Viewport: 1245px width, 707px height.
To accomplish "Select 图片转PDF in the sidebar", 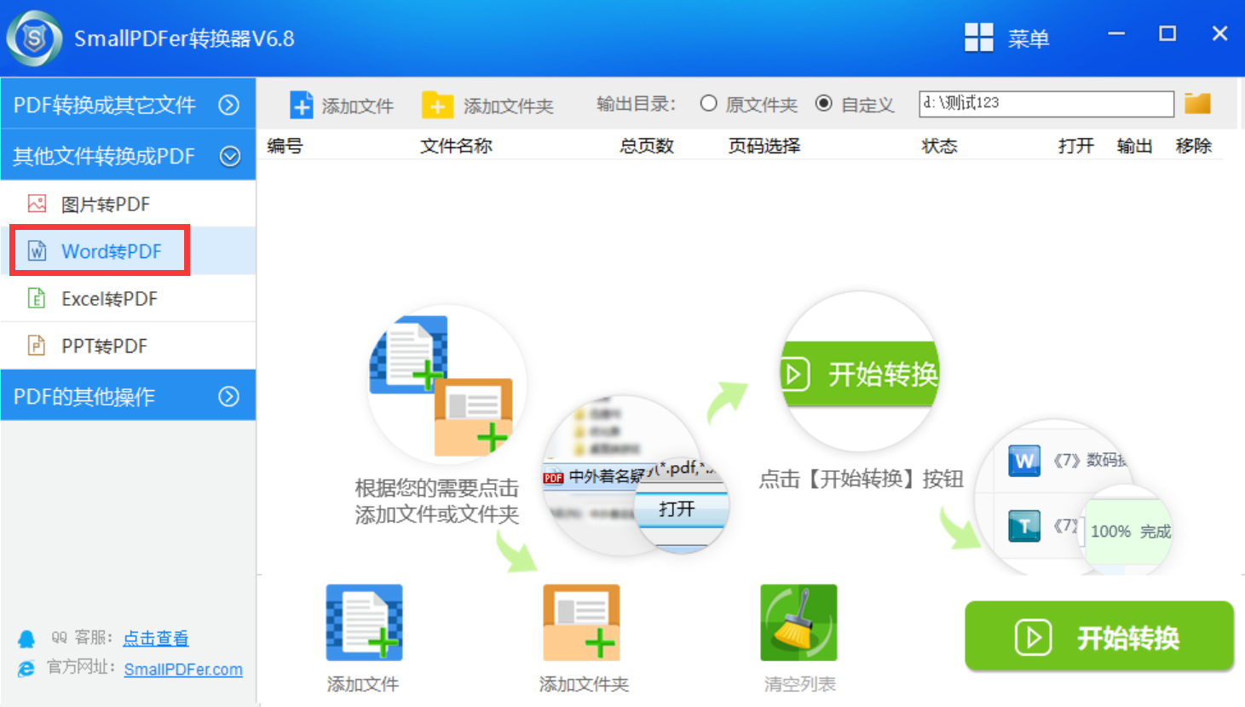I will coord(105,204).
